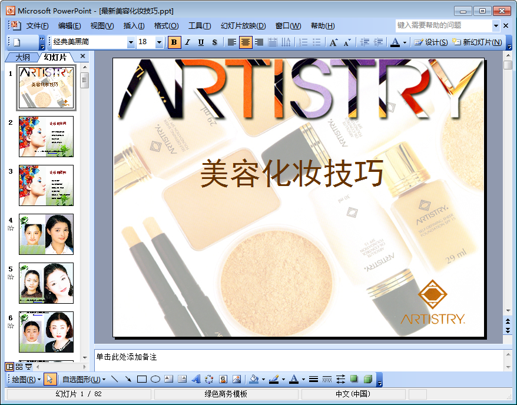The height and width of the screenshot is (405, 517).
Task: Close the slides thumbnail pane
Action: 83,57
